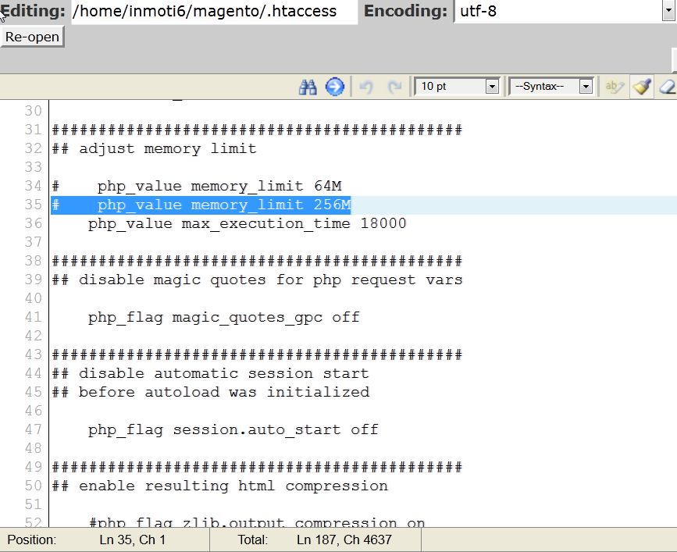Click the undo arrow icon
This screenshot has width=677, height=552.
click(366, 87)
